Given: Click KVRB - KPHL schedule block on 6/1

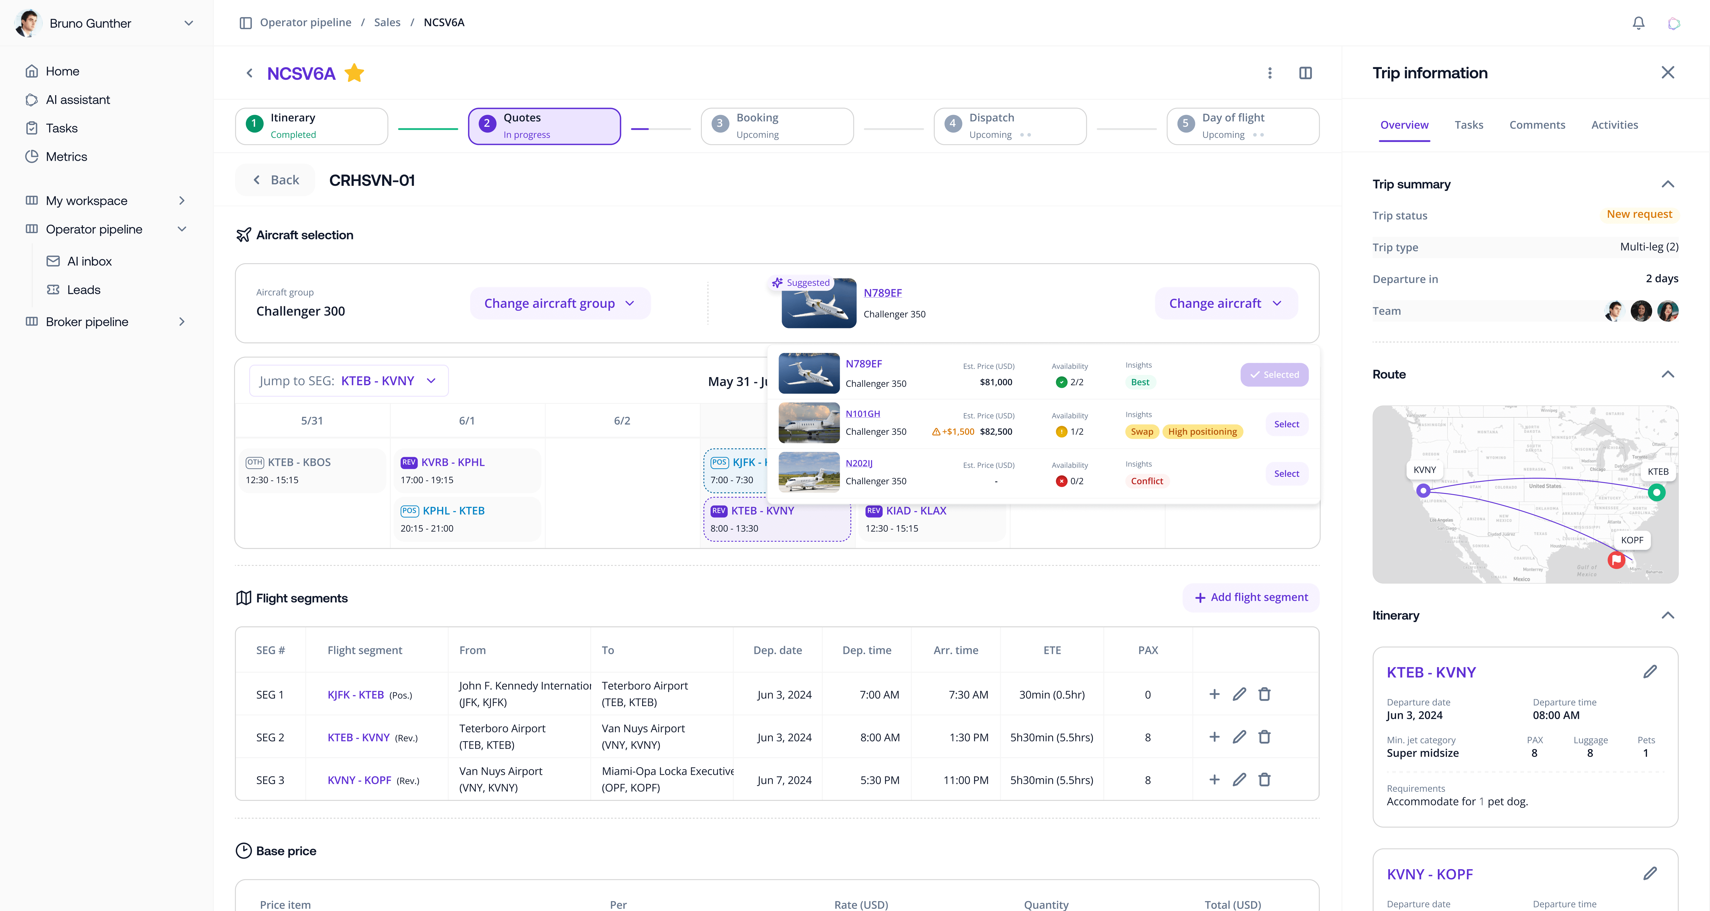Looking at the screenshot, I should pyautogui.click(x=467, y=470).
